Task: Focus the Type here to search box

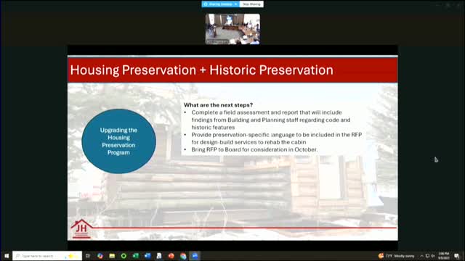Action: [47, 256]
